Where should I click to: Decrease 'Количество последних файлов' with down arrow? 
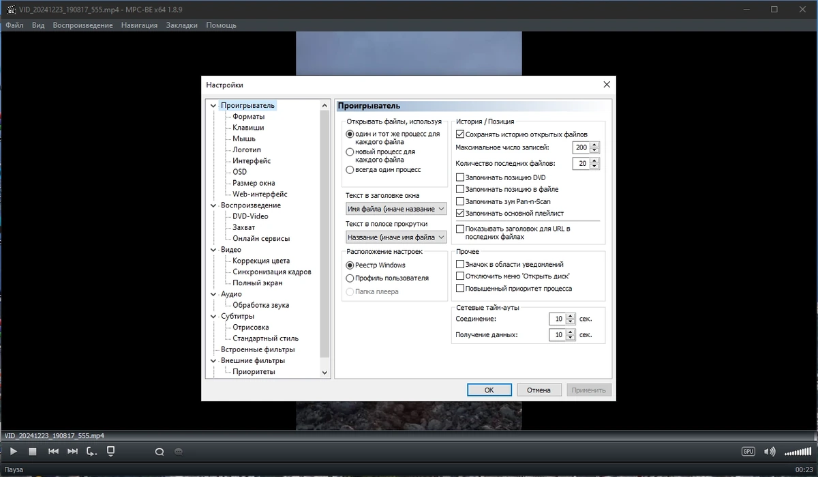coord(594,167)
